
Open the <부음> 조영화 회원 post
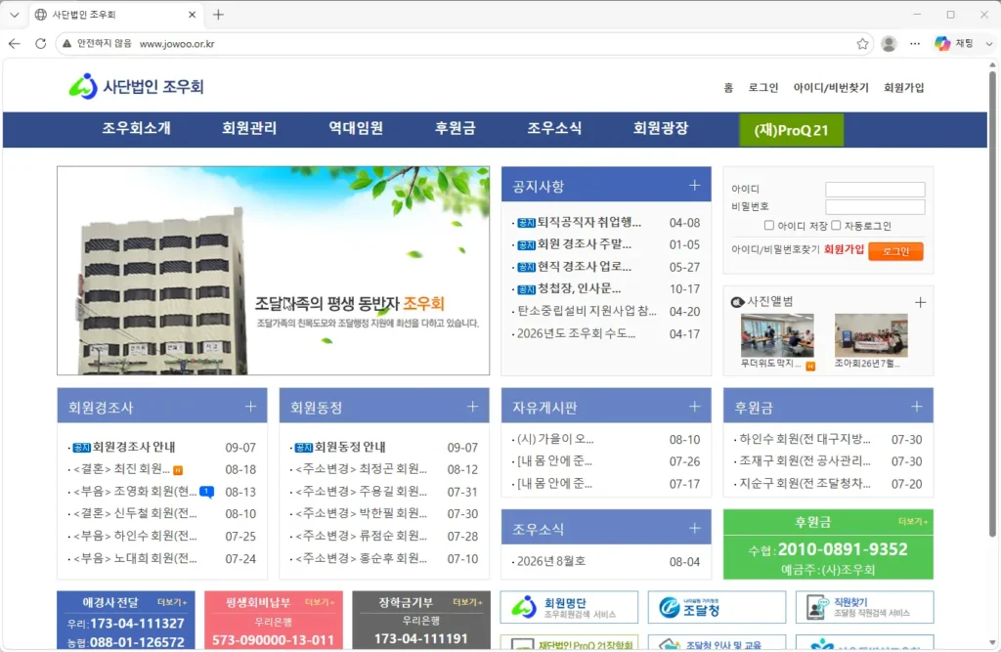tap(135, 492)
